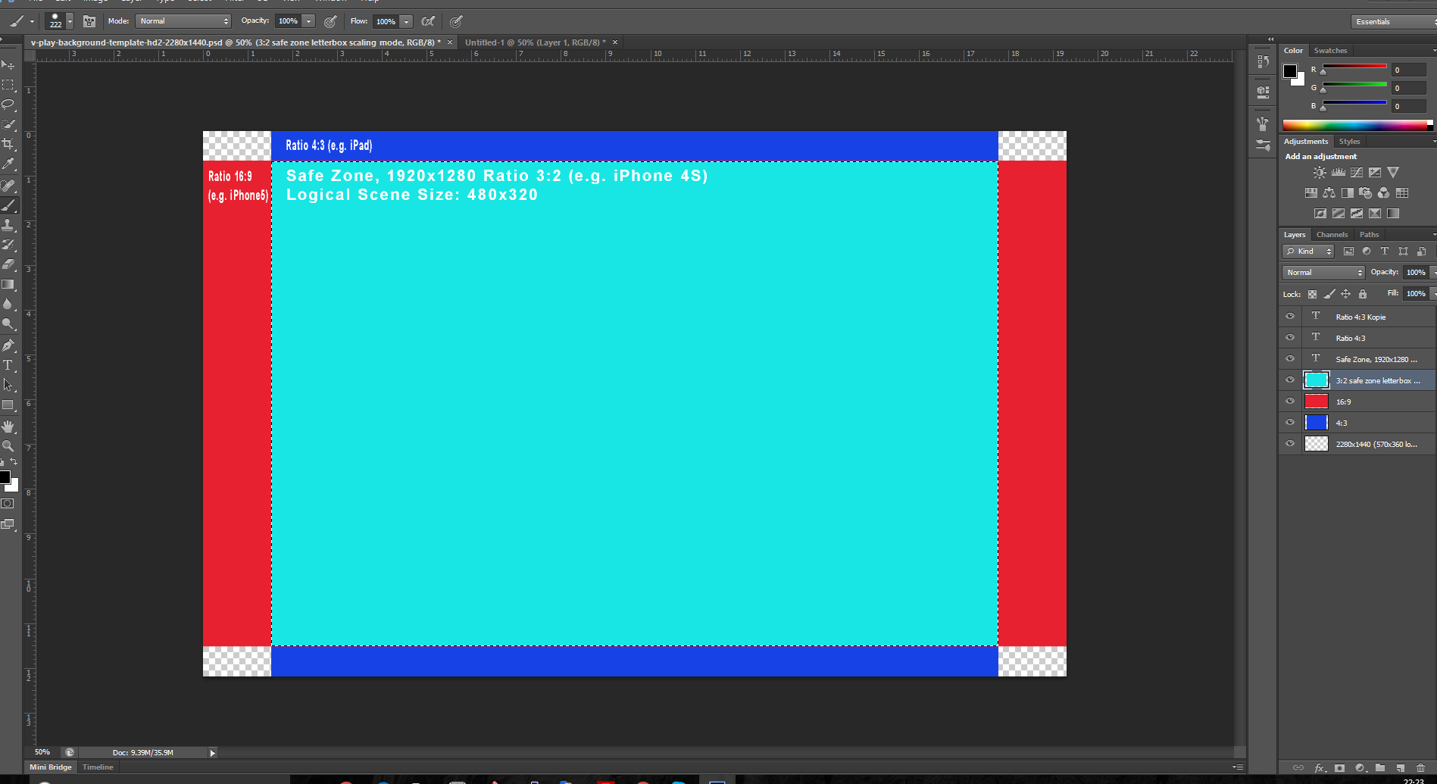This screenshot has width=1437, height=784.
Task: Open the status bar info arrow
Action: point(213,753)
